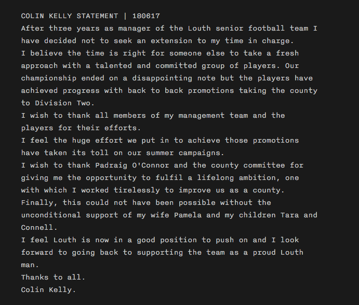Click the word 'unconditional'
Viewport: 359px width, 305px height.
(51, 215)
